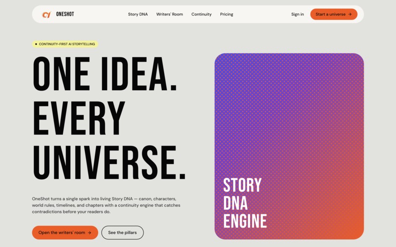Open the Story DNA nav item

coord(138,14)
